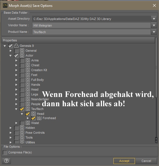Click the G icon beside Forehead
Viewport: 159px width, 166px height.
click(x=39, y=118)
